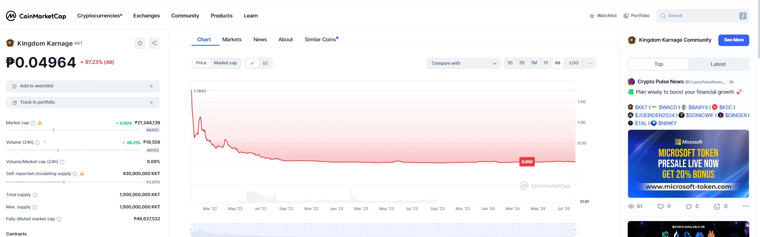Open post options ellipsis menu

pyautogui.click(x=745, y=206)
